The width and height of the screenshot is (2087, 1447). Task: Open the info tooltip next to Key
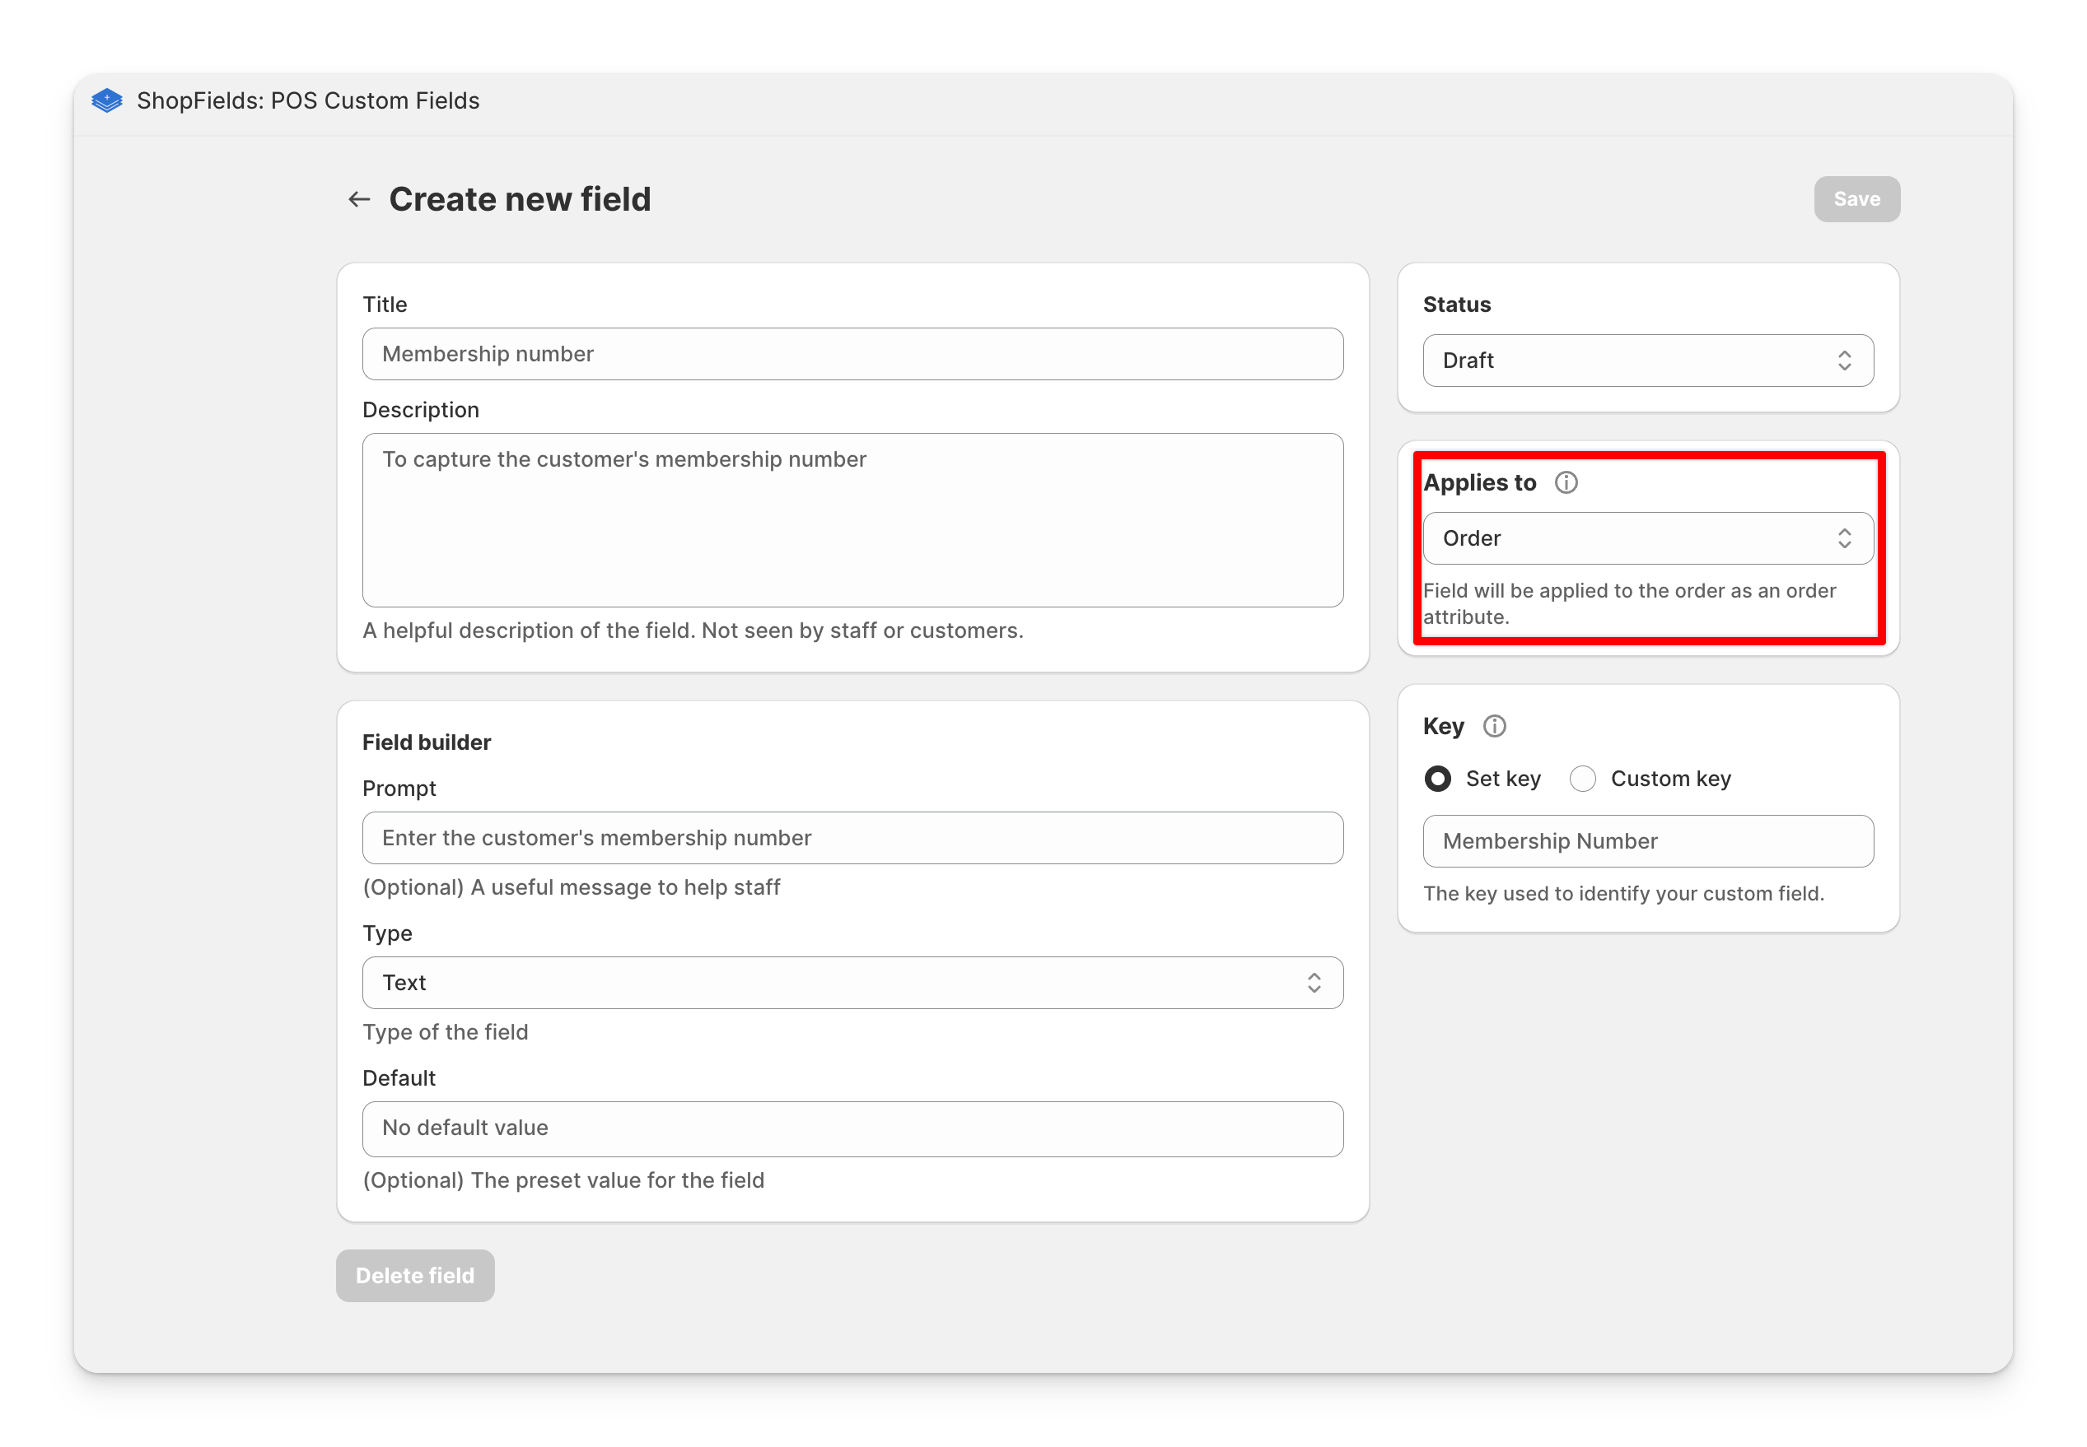tap(1494, 725)
